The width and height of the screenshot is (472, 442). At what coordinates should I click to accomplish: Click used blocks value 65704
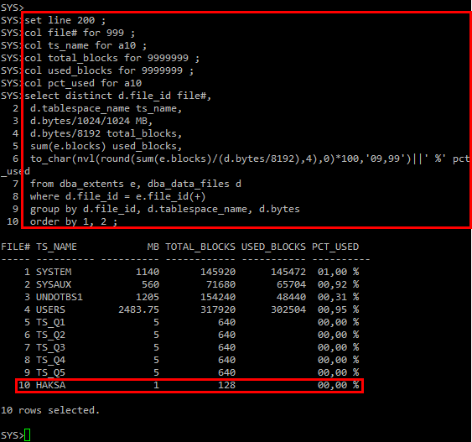tap(292, 284)
